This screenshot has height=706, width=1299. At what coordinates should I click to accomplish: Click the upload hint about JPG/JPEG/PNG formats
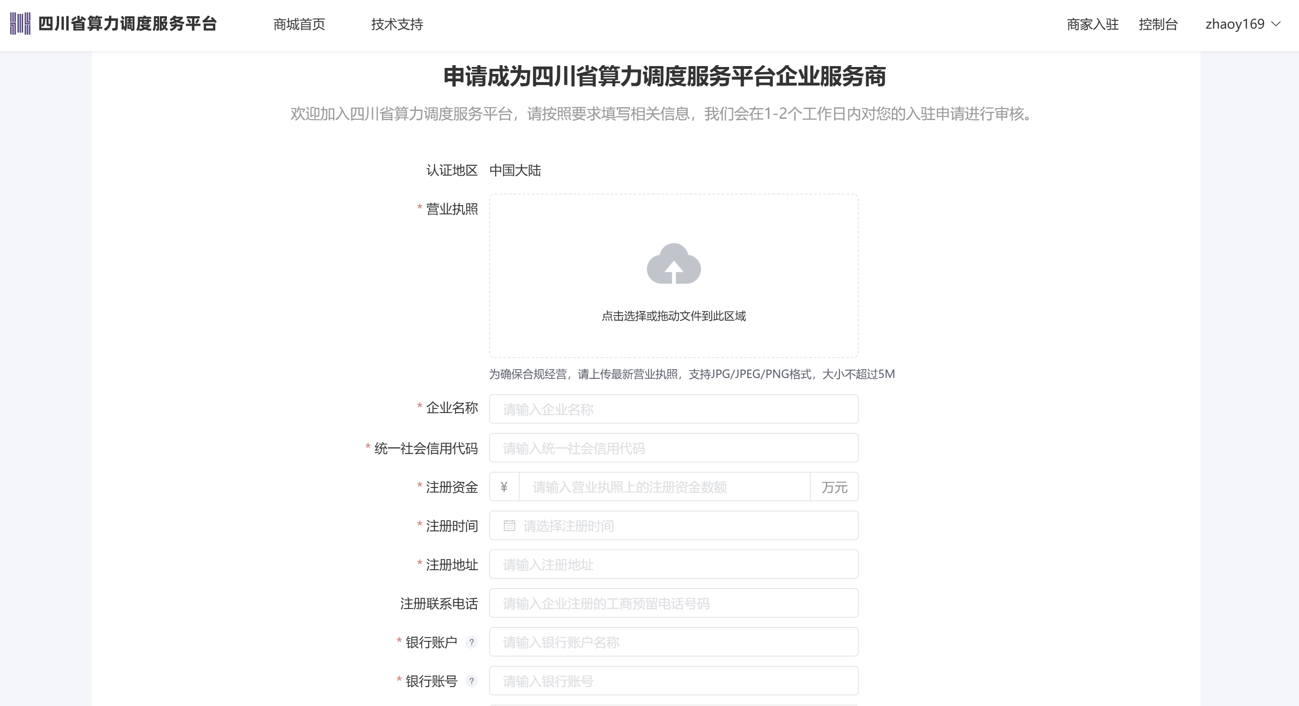(x=692, y=374)
